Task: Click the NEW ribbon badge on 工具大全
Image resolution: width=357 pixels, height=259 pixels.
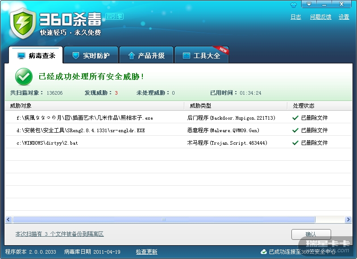Action: pos(222,50)
